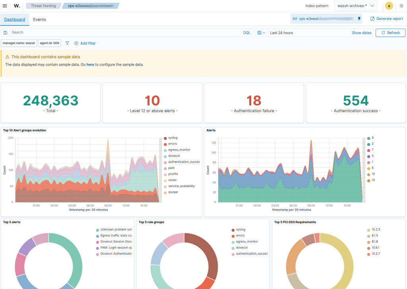407x289 pixels.
Task: Click the 10.2.5 PCI DSS legend color dot
Action: (368, 230)
